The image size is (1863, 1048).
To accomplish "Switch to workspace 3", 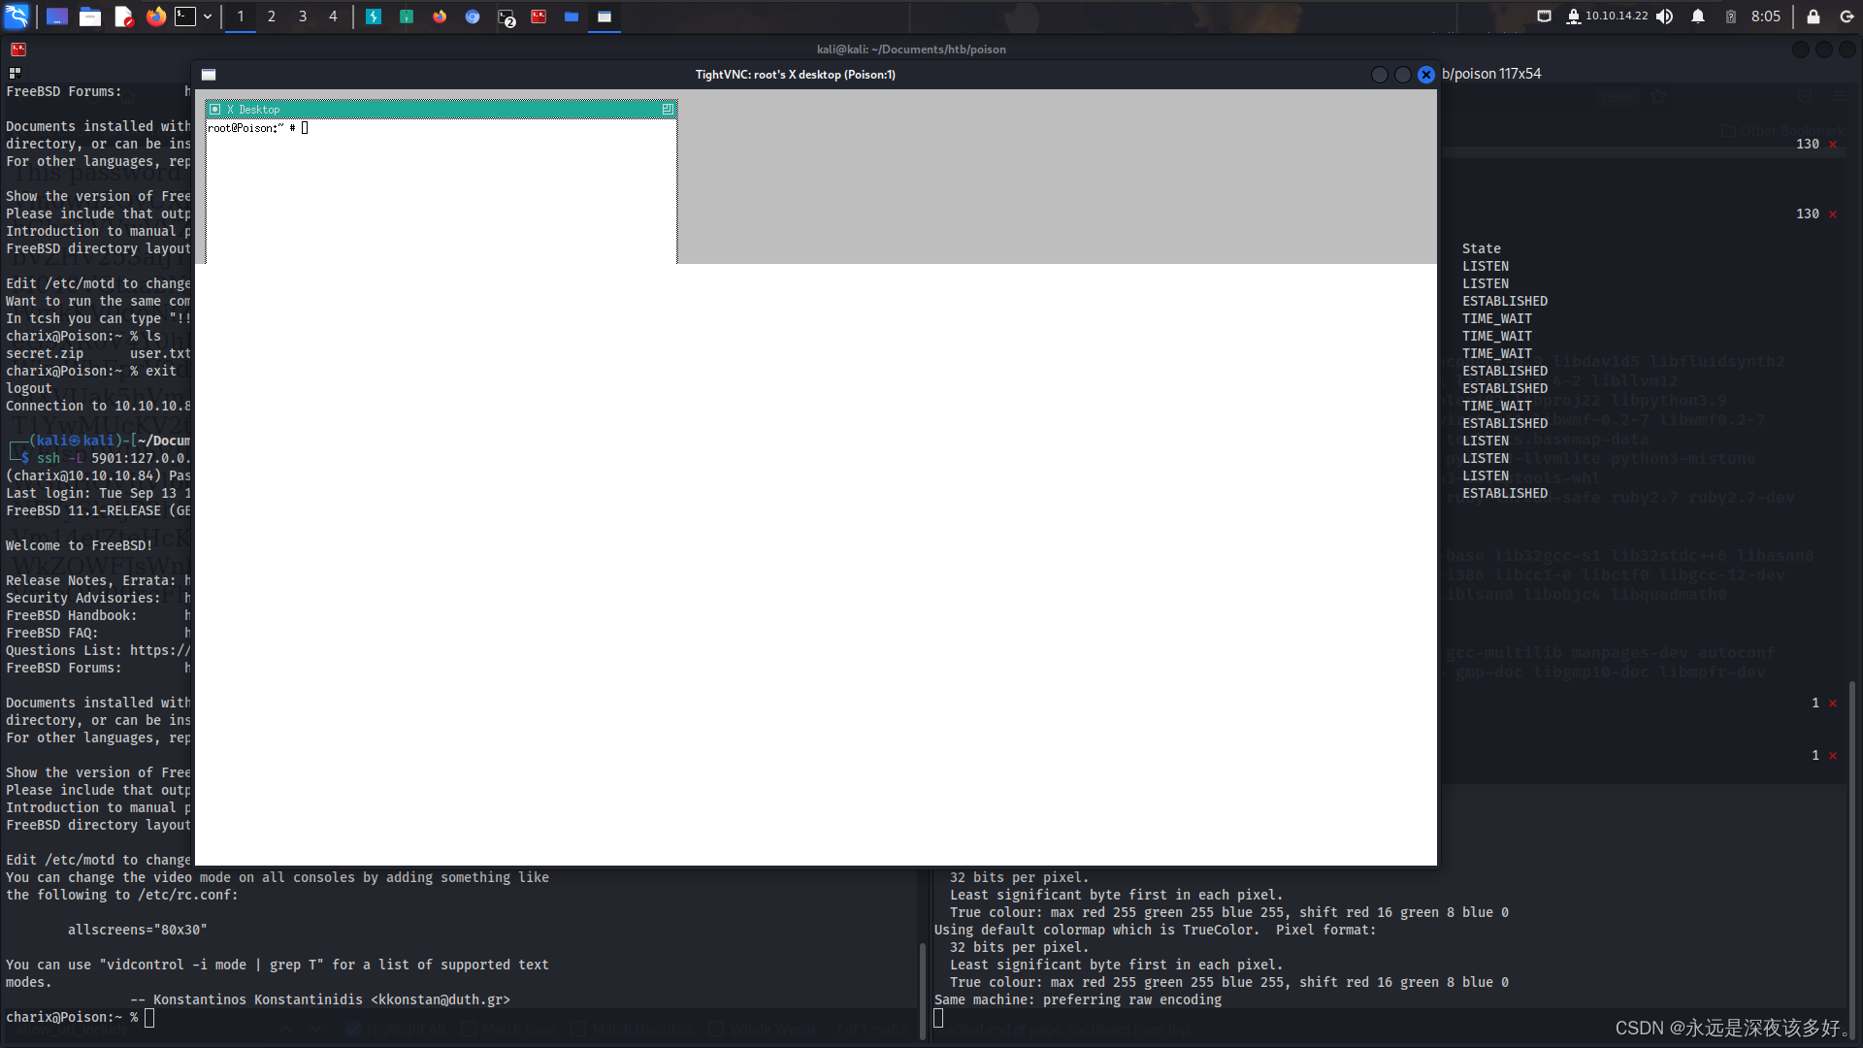I will 303,16.
